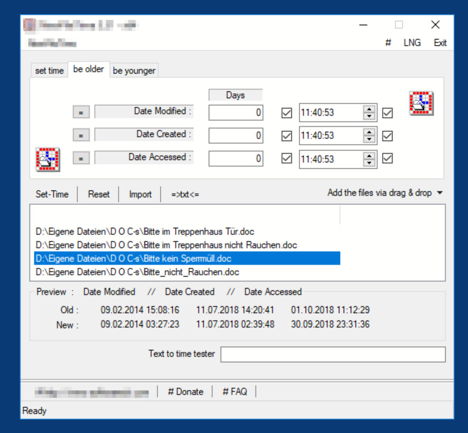Click the # menu item near LNG
Image resolution: width=468 pixels, height=433 pixels.
click(x=388, y=43)
